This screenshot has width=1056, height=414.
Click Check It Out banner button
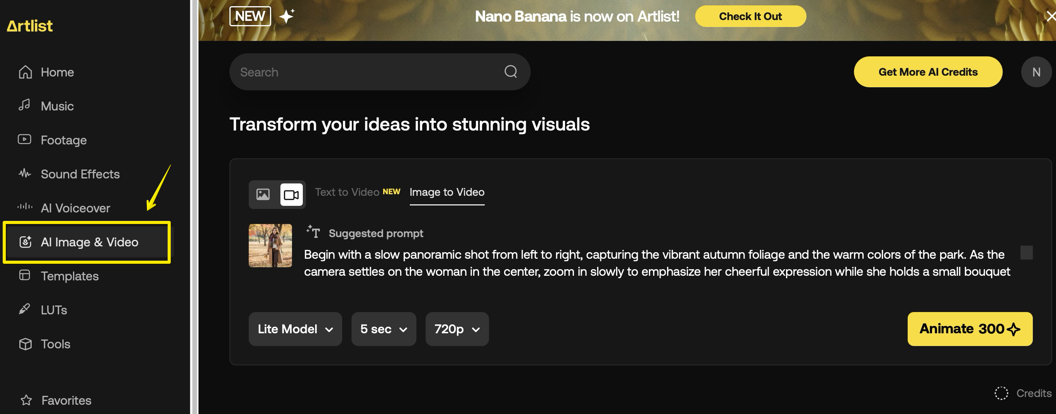point(750,16)
